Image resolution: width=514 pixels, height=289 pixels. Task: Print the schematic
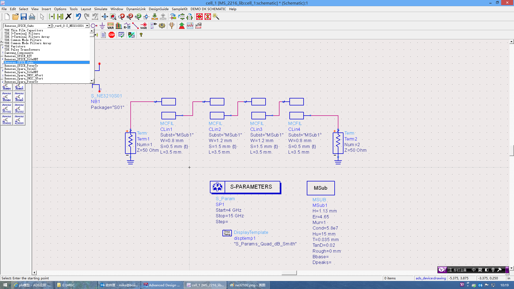click(32, 17)
